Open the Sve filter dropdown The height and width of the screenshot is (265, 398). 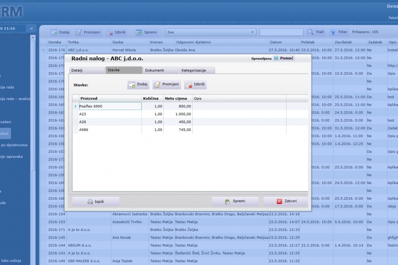pos(211,32)
